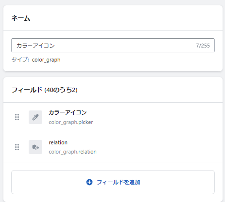This screenshot has width=225, height=202.
Task: Grab the drag handle beside カラーアイコン field
Action: coord(17,117)
